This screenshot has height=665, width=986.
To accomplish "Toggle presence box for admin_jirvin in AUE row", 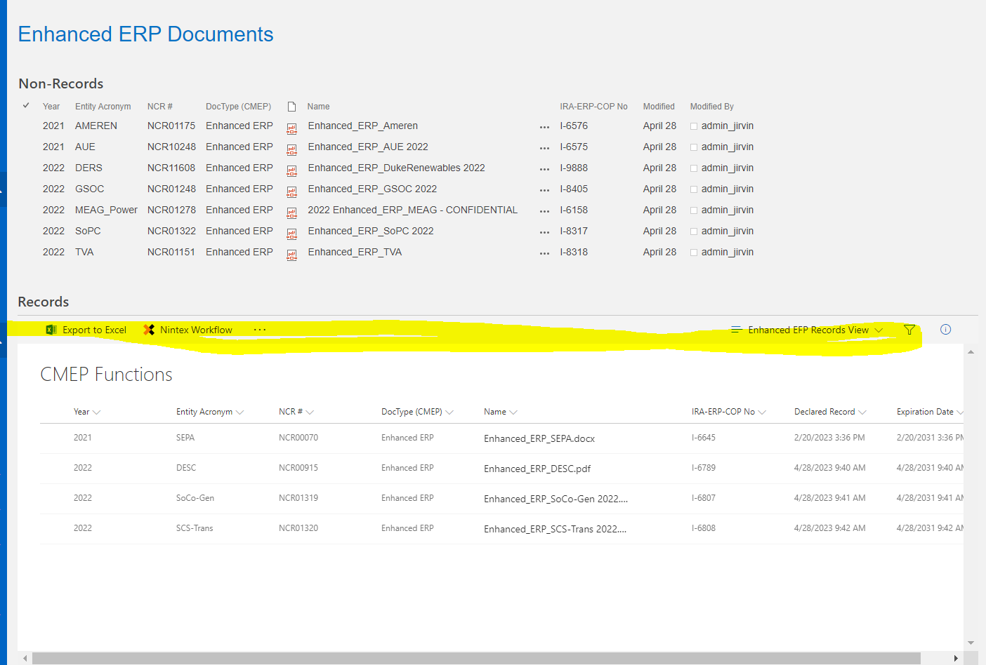I will 694,147.
